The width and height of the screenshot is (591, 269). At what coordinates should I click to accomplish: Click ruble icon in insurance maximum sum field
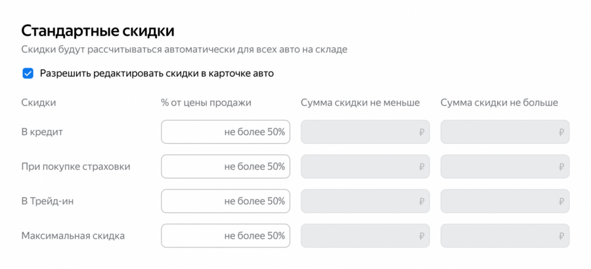click(x=561, y=167)
